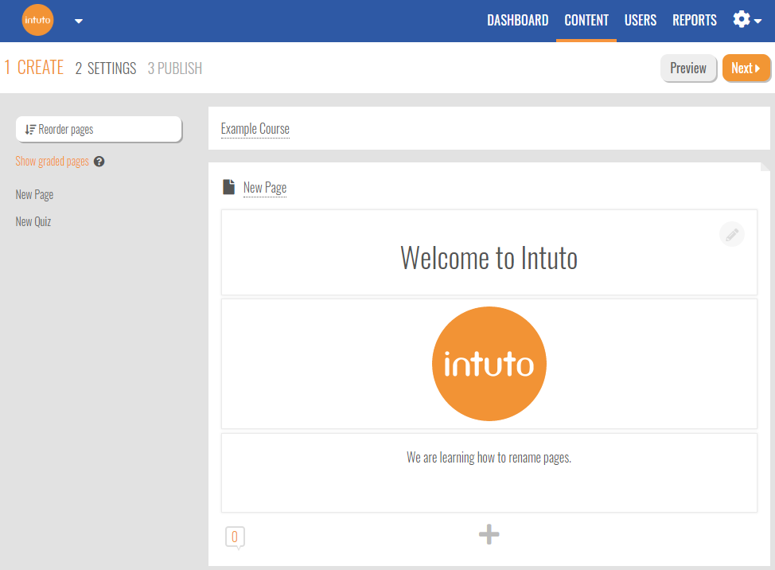Click the pencil edit icon on welcome block

tap(731, 234)
